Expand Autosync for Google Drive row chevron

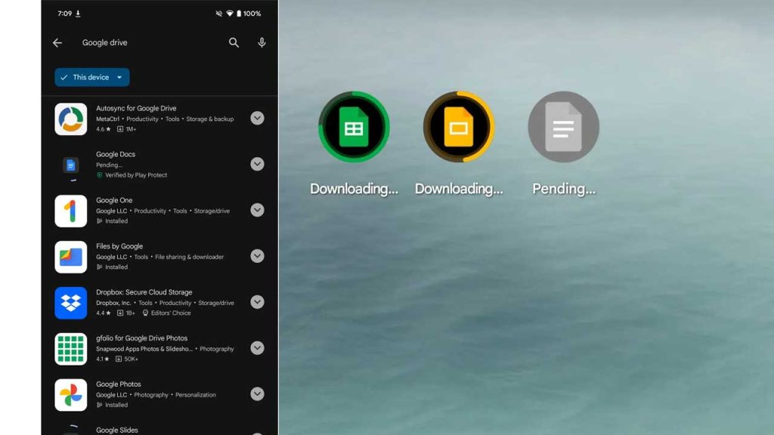click(x=257, y=119)
